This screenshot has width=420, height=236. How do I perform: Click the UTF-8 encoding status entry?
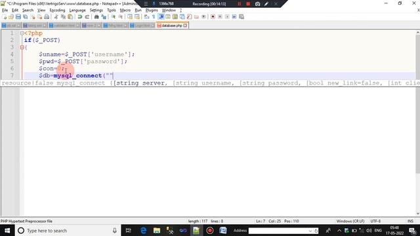(375, 222)
